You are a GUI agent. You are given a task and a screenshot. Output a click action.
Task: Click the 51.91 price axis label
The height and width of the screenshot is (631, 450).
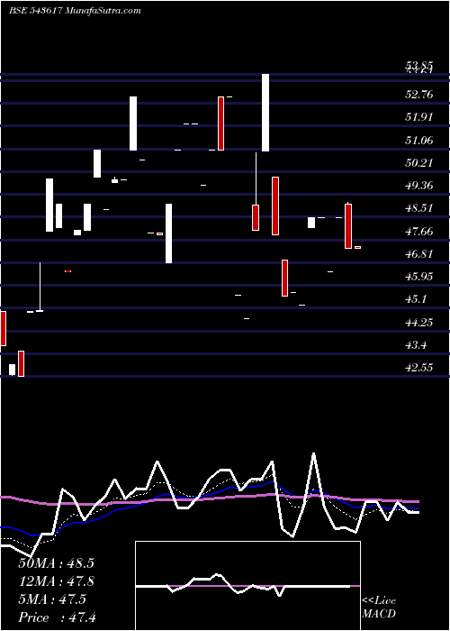click(x=419, y=117)
